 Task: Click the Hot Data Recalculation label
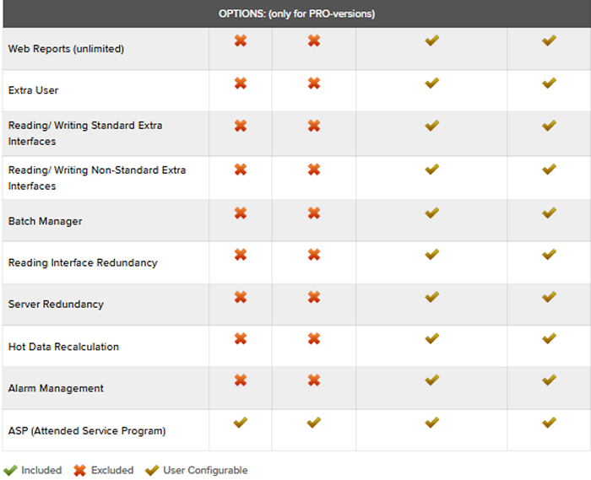[x=63, y=347]
